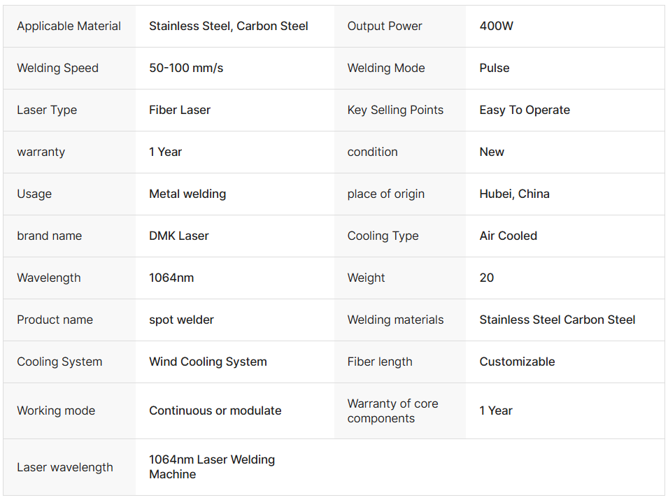Click the 1064nm wavelength value
Image resolution: width=668 pixels, height=500 pixels.
pos(171,278)
